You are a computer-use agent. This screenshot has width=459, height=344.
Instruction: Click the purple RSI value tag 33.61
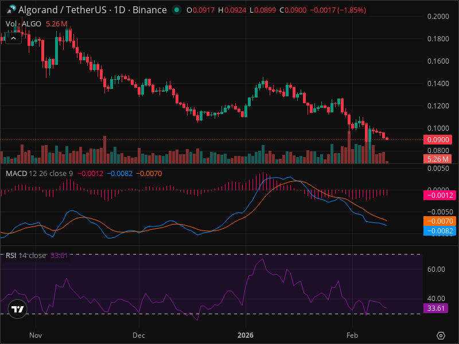coord(435,308)
